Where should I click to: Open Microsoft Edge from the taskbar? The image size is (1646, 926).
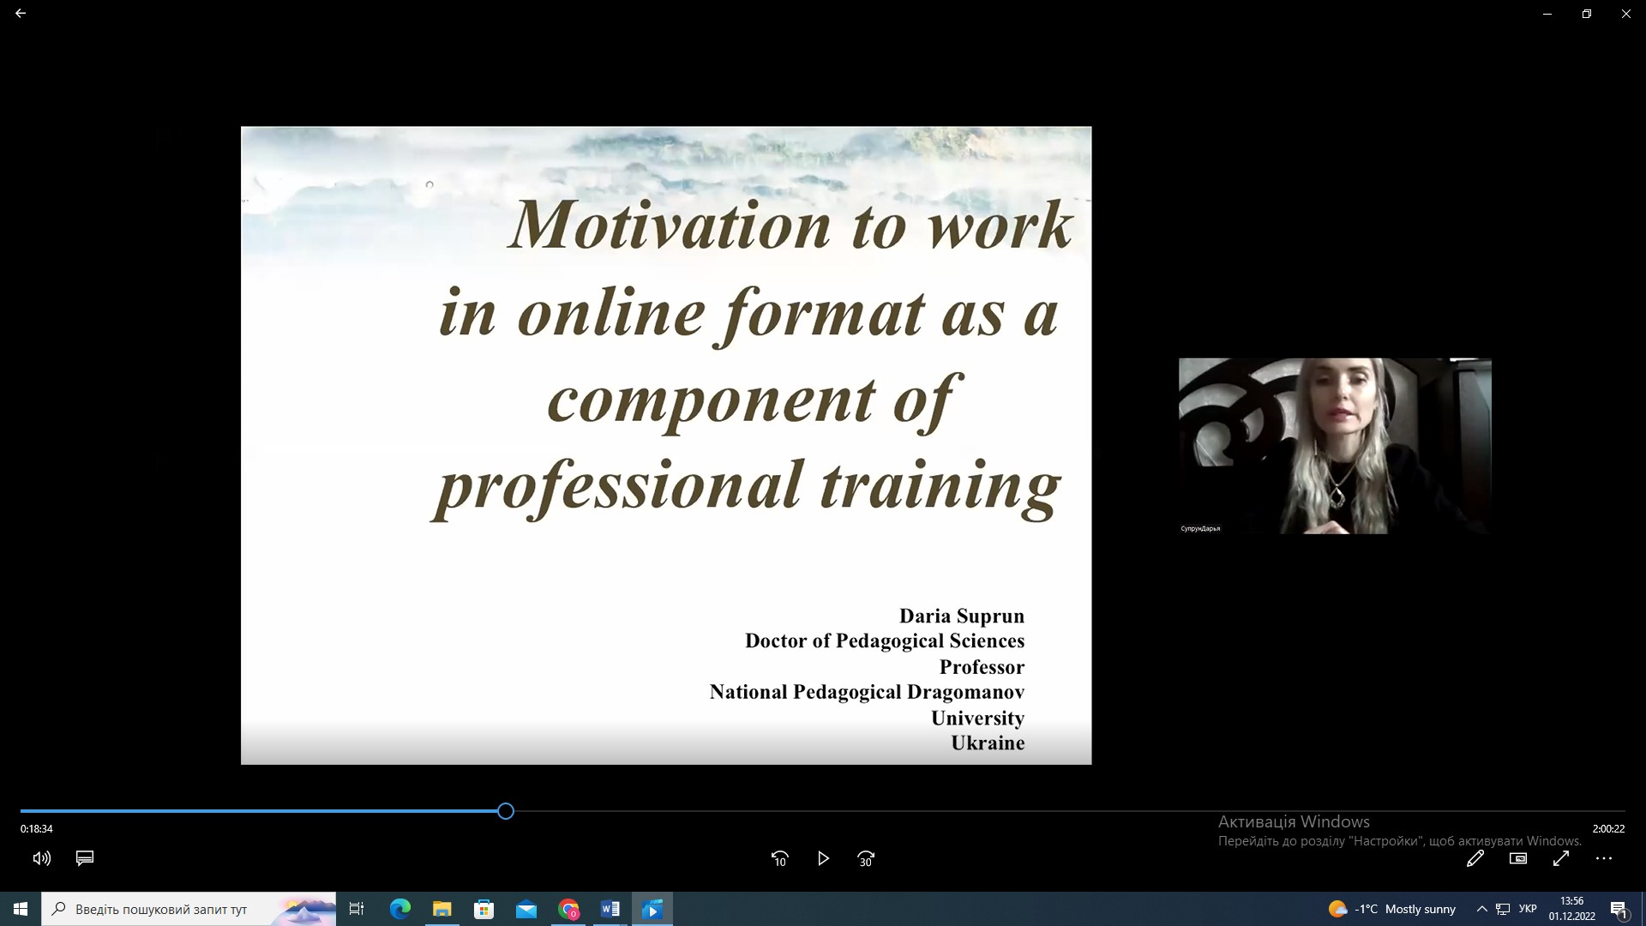[399, 909]
